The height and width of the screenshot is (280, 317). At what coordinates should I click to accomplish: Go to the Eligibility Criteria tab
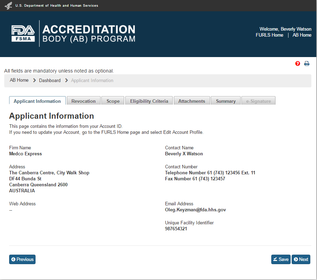pos(149,101)
